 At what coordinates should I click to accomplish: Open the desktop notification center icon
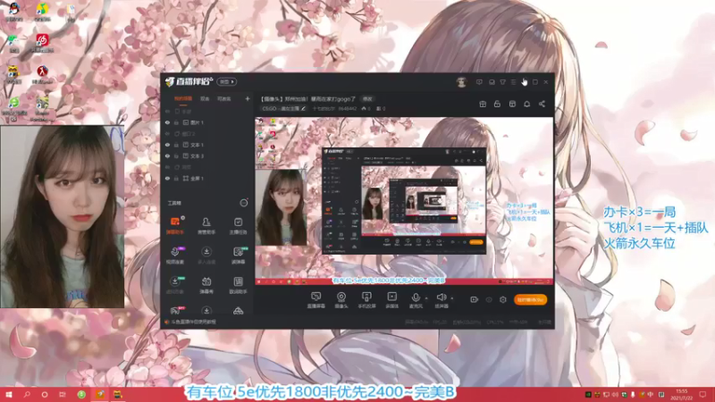pos(702,394)
